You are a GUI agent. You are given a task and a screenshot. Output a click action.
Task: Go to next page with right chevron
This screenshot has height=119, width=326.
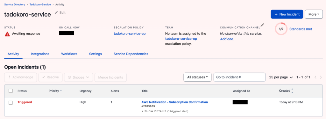pos(321,77)
